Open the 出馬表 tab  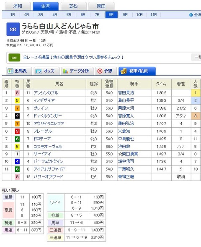pyautogui.click(x=19, y=71)
